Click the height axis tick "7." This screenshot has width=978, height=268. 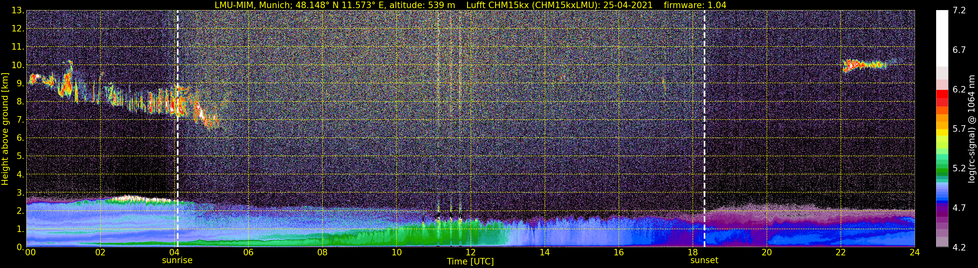20,120
